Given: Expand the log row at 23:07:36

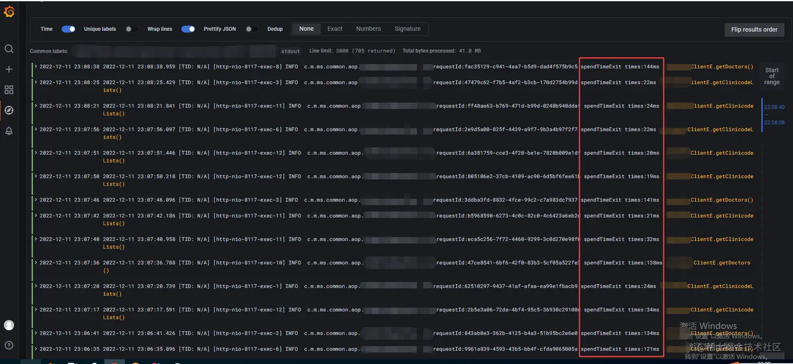Looking at the screenshot, I should click(36, 263).
